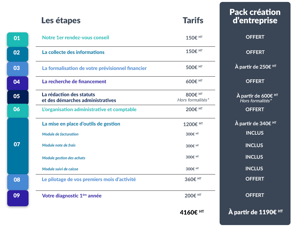Click 'La collecte des informations' step title

click(x=73, y=52)
